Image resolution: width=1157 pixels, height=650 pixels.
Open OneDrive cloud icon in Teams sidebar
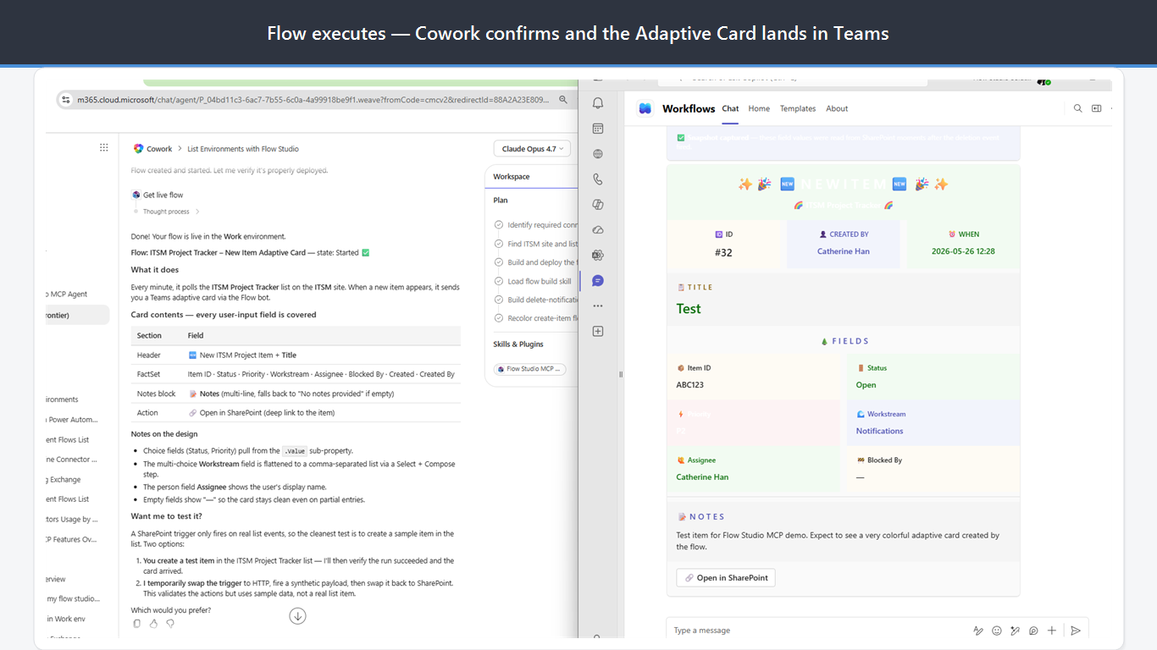tap(598, 230)
